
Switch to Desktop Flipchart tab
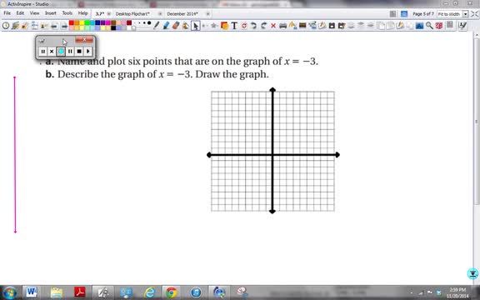coord(132,14)
